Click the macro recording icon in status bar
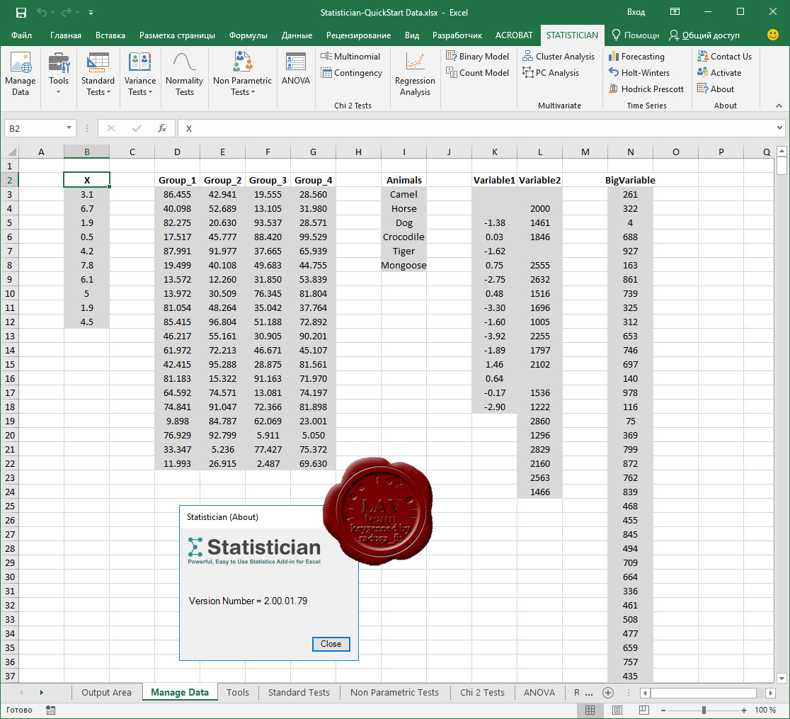This screenshot has width=790, height=719. pyautogui.click(x=50, y=710)
